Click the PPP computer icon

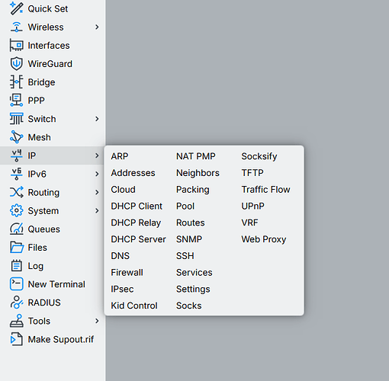coord(16,101)
